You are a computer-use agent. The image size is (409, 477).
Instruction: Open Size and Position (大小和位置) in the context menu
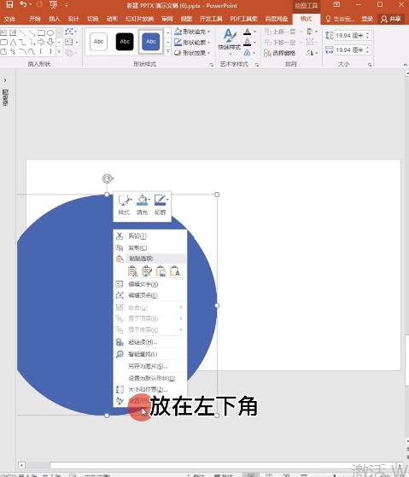click(149, 389)
